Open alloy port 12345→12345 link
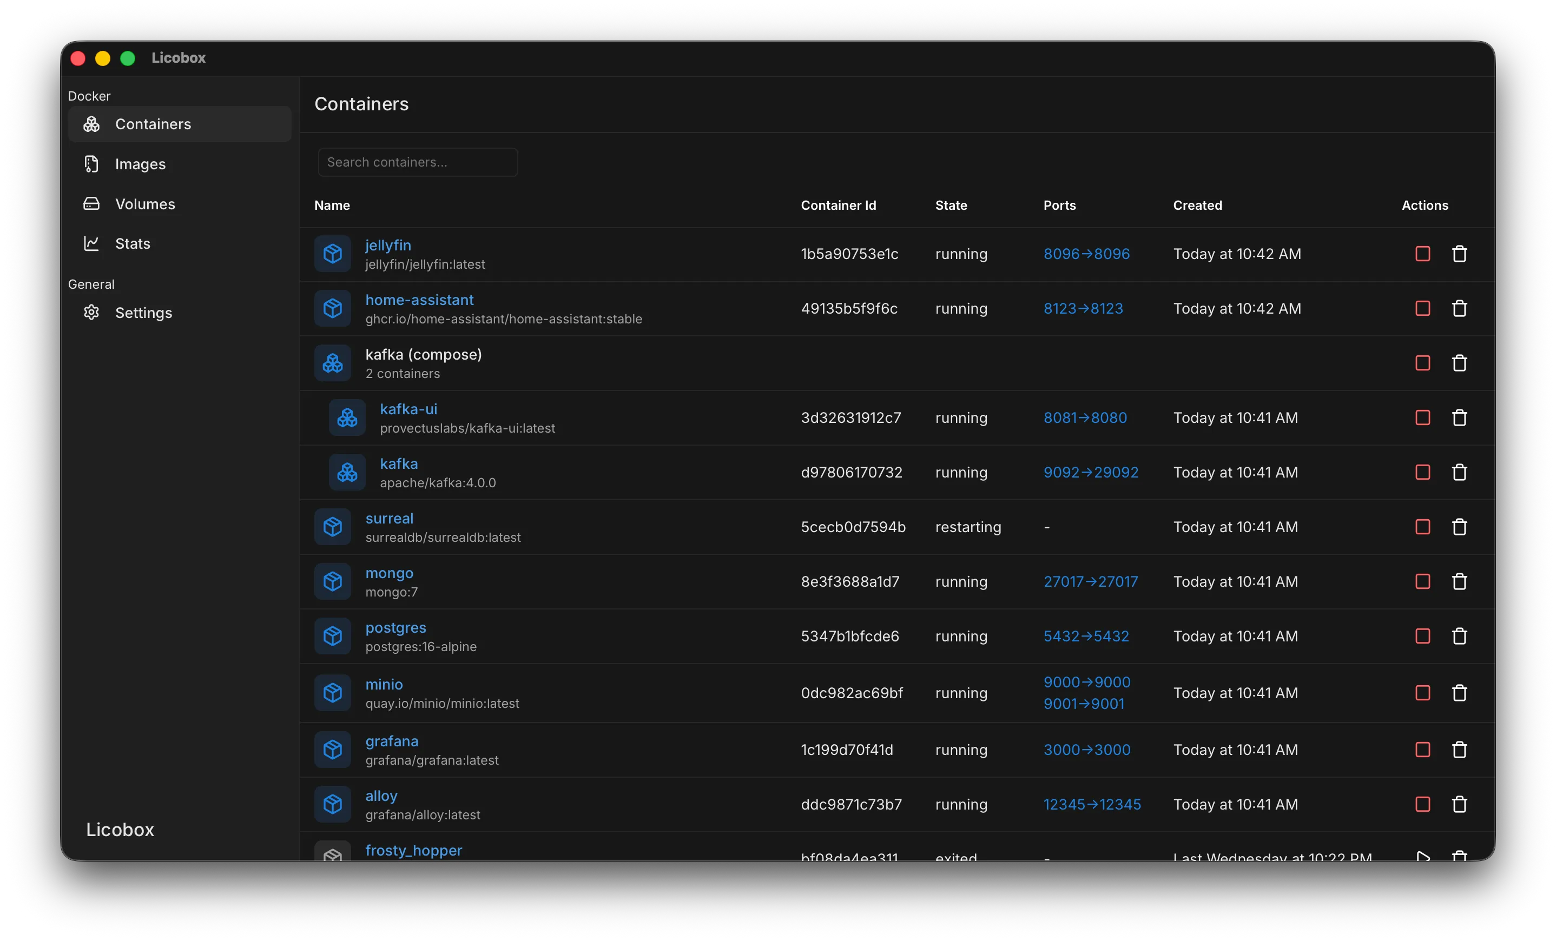Image resolution: width=1556 pixels, height=941 pixels. pyautogui.click(x=1092, y=804)
